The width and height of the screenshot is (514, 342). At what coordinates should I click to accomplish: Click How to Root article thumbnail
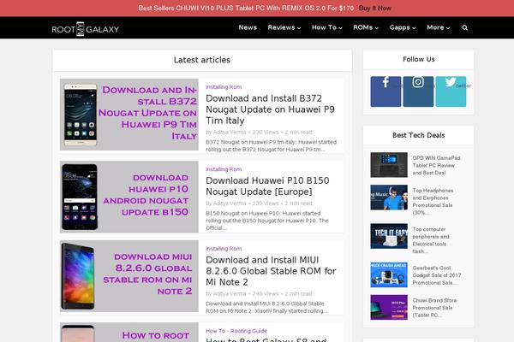pyautogui.click(x=129, y=333)
